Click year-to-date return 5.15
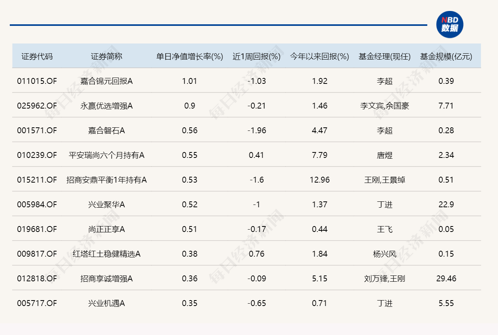 click(x=320, y=279)
